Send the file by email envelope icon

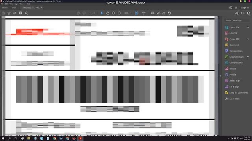(x=243, y=13)
